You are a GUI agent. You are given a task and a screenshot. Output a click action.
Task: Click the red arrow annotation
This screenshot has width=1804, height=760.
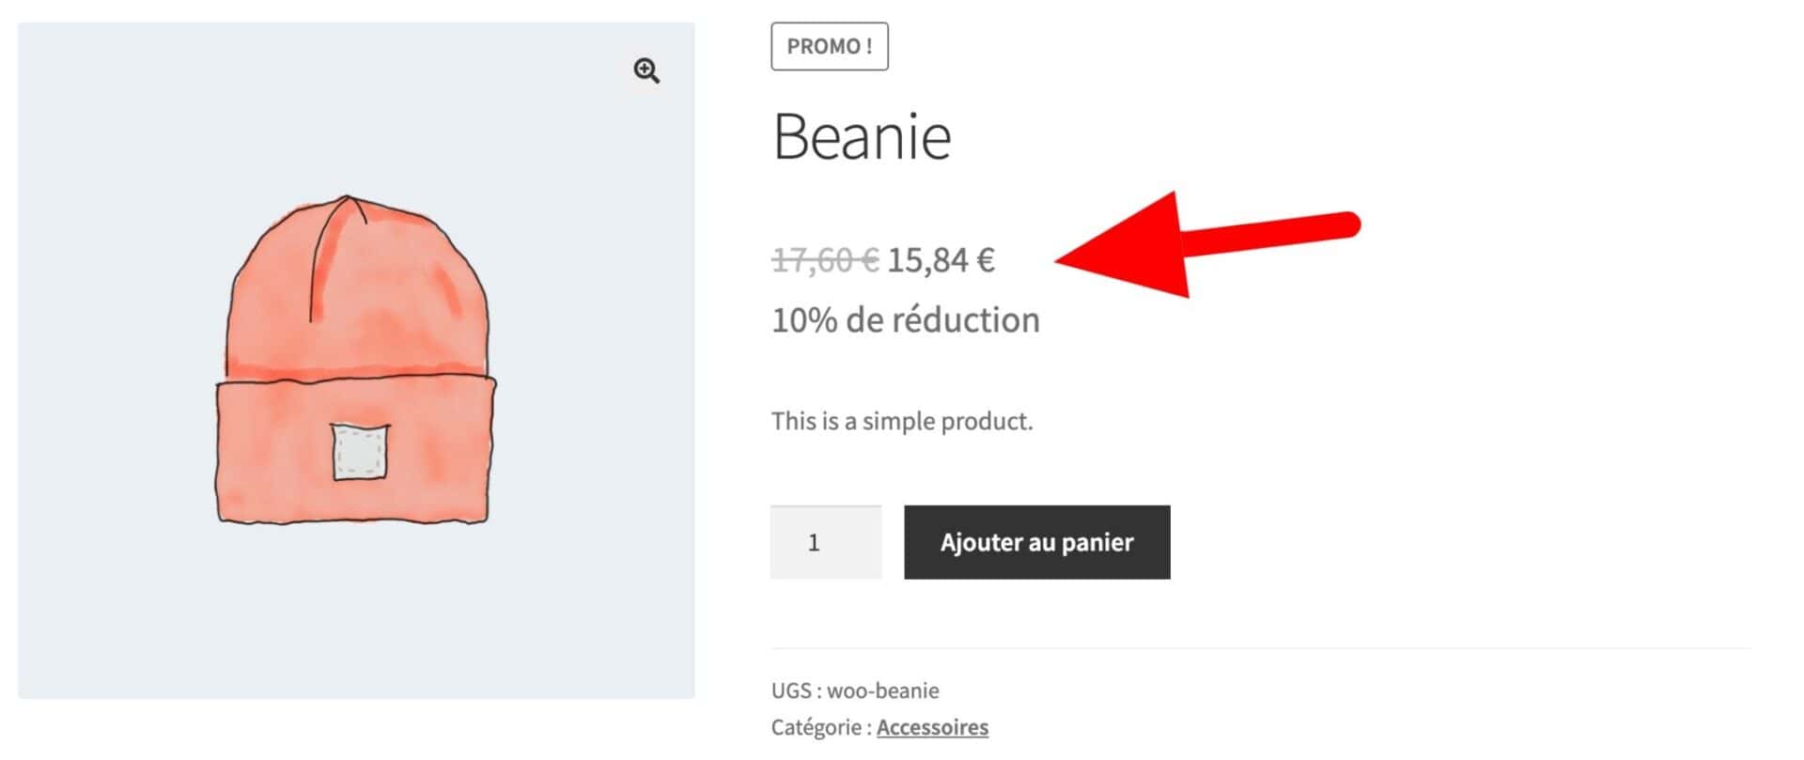coord(1203,244)
